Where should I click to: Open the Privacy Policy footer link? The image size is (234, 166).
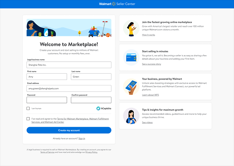point(91,152)
